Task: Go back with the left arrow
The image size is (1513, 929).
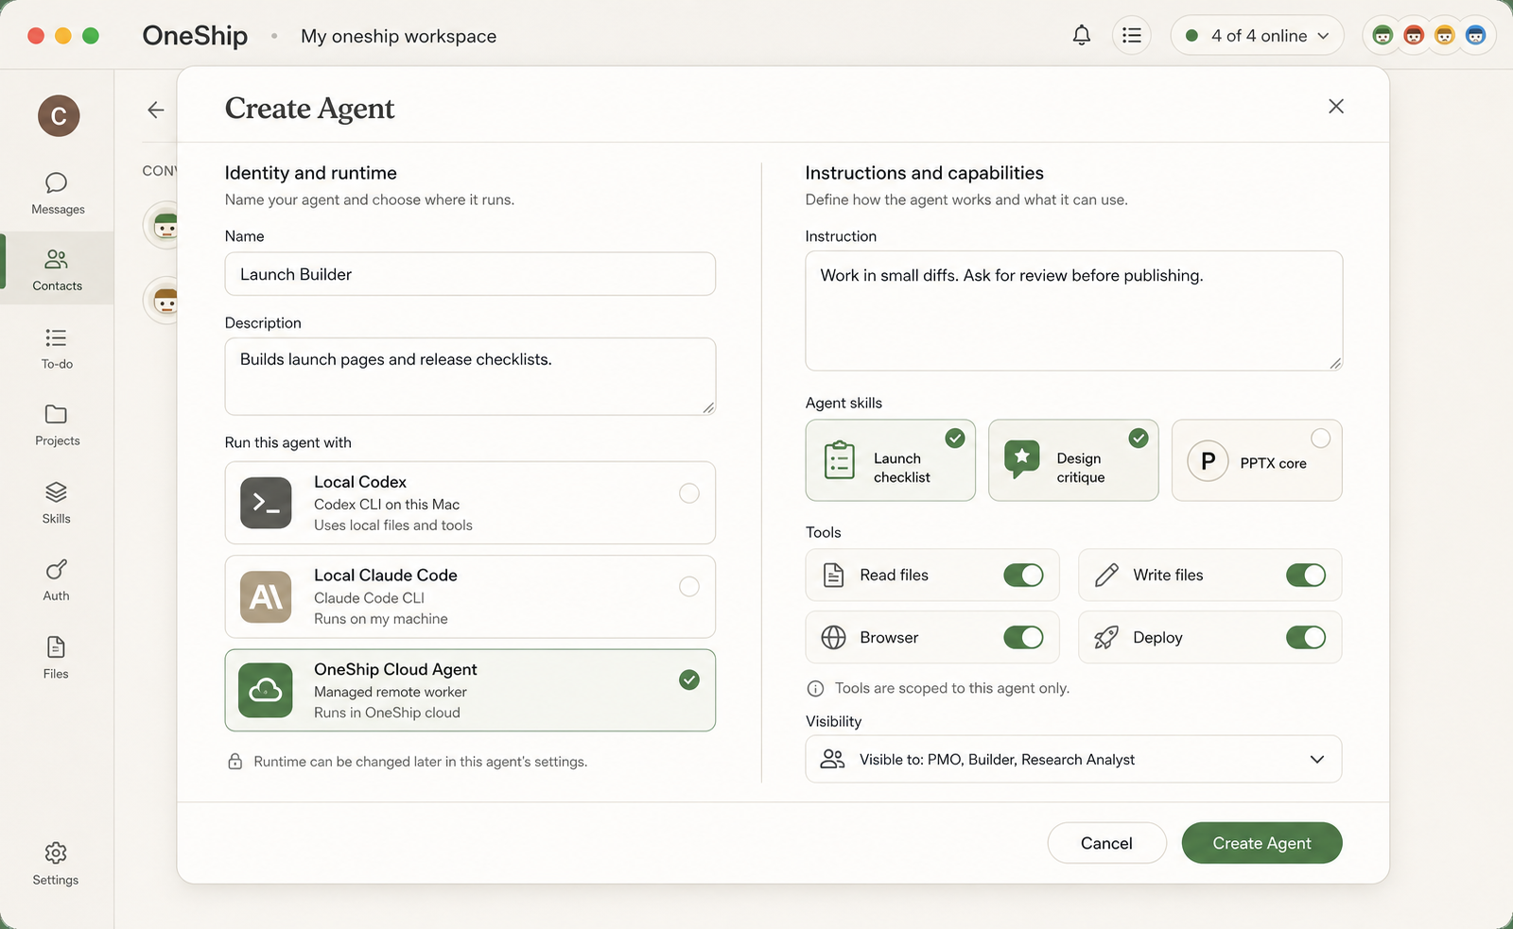Action: pyautogui.click(x=156, y=110)
